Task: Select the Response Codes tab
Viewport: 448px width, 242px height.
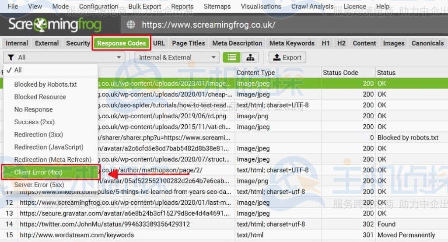Action: point(121,43)
